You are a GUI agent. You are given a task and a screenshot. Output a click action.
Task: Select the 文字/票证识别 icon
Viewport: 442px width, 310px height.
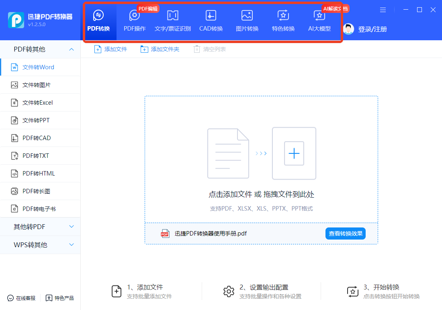pos(172,15)
